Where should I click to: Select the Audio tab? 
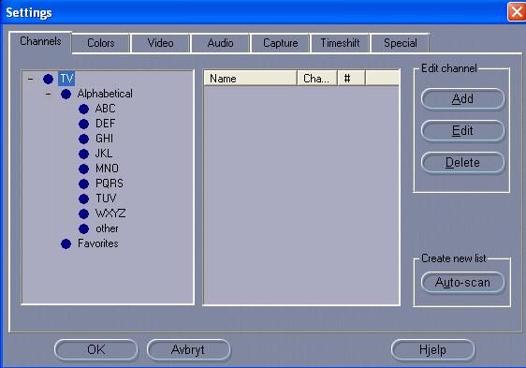click(x=220, y=43)
